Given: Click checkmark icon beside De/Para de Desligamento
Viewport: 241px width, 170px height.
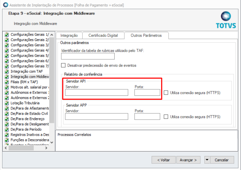Looking at the screenshot, I should pyautogui.click(x=7, y=124).
